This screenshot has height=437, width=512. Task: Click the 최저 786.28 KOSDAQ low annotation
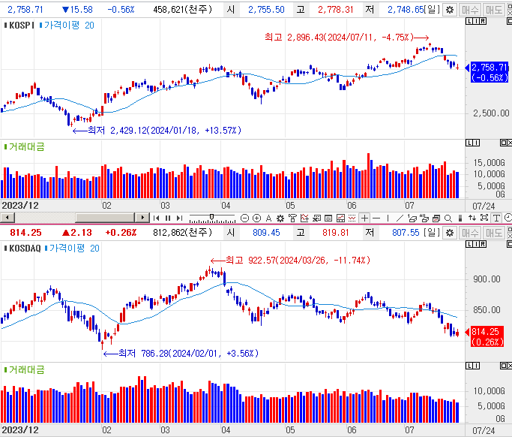[181, 353]
